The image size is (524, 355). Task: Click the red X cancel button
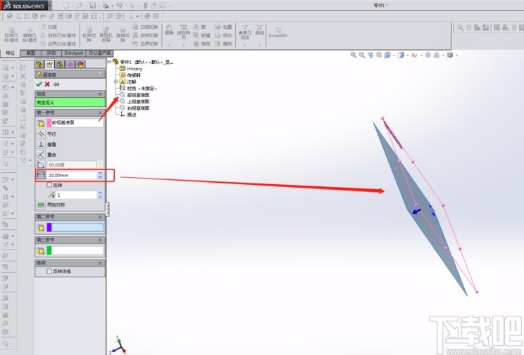pos(47,84)
